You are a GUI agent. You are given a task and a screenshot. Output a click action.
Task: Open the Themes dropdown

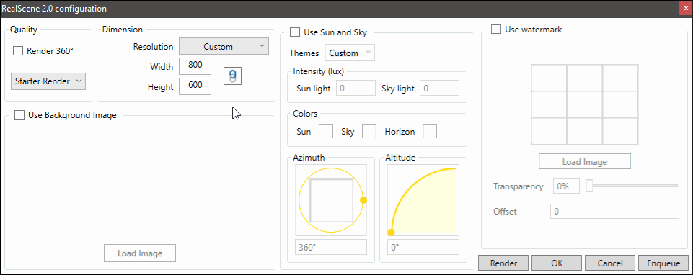tap(350, 53)
